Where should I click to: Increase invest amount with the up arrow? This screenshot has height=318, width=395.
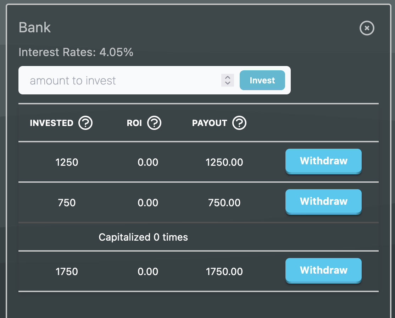coord(228,77)
